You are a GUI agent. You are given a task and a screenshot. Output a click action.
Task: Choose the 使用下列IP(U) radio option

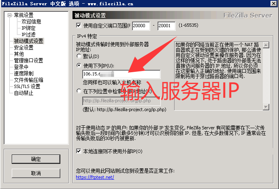pyautogui.click(x=79, y=66)
